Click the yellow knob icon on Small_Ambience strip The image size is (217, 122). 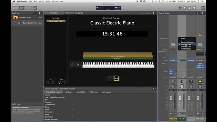pos(200,81)
